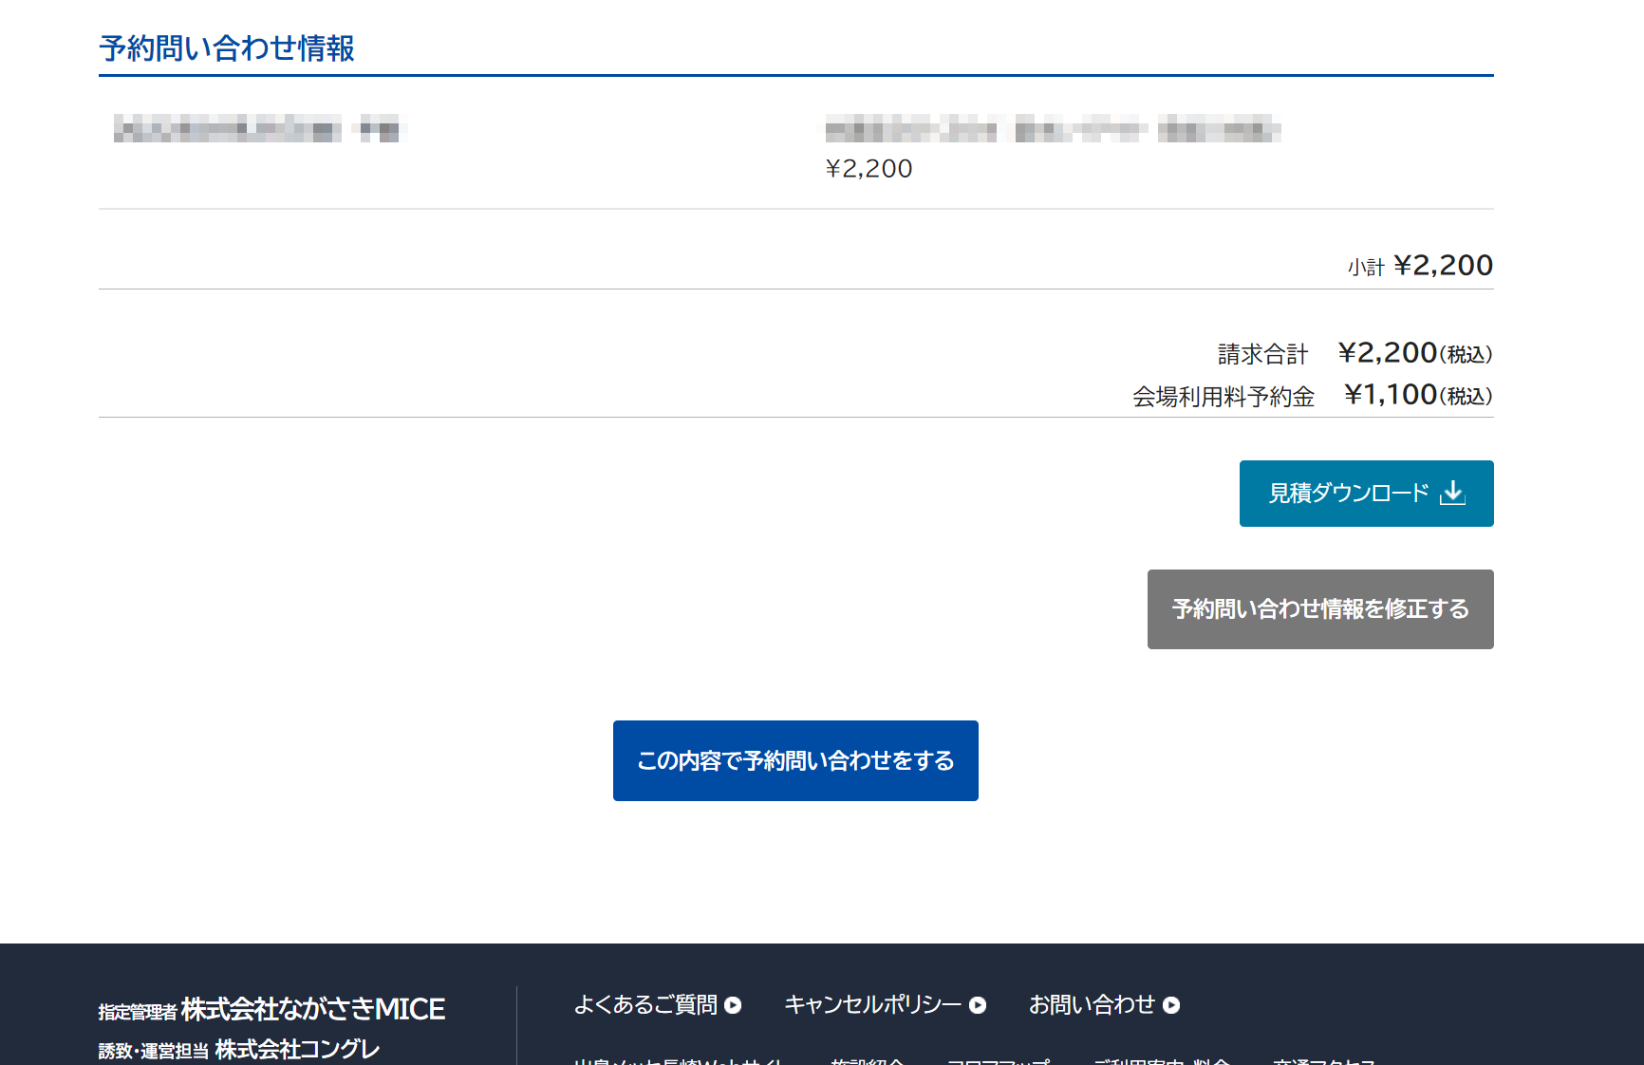Submit with この内容で予約問い合わせをする button

[x=795, y=760]
